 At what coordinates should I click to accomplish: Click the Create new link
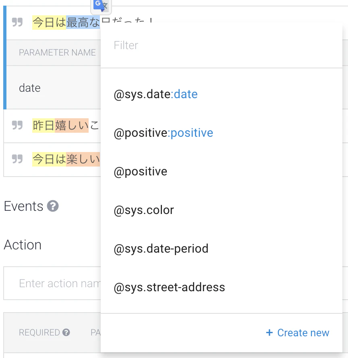298,333
